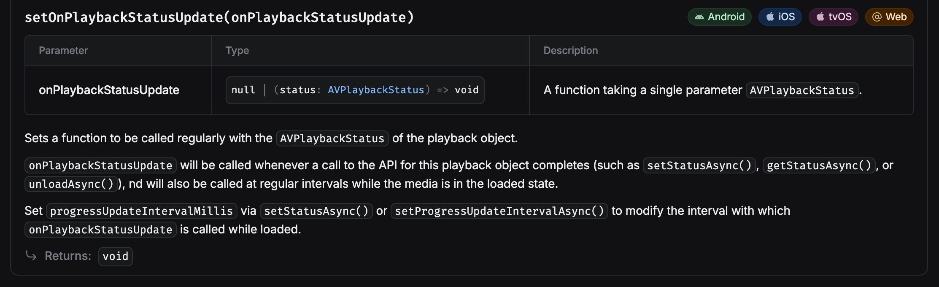Click onPlaybackStatusUpdate code before 'is called while loaded'
The image size is (939, 287).
(x=100, y=230)
